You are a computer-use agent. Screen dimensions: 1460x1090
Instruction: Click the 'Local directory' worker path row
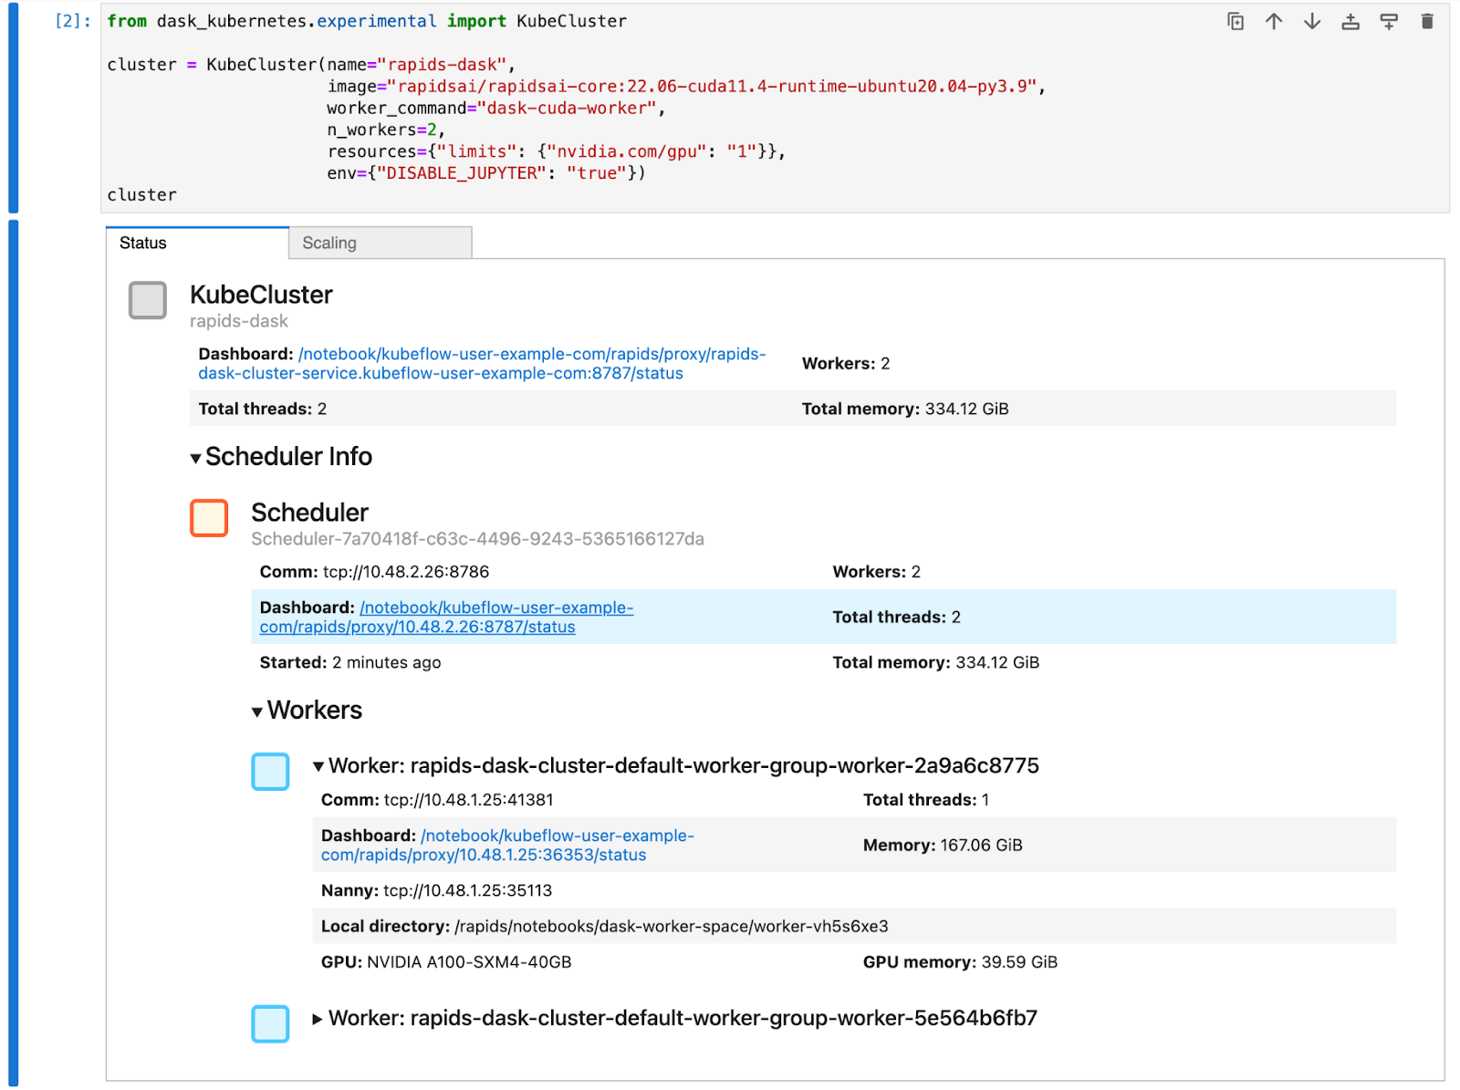point(854,926)
